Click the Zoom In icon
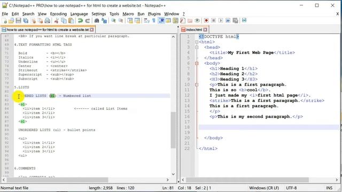This screenshot has width=342, height=192. [113, 21]
